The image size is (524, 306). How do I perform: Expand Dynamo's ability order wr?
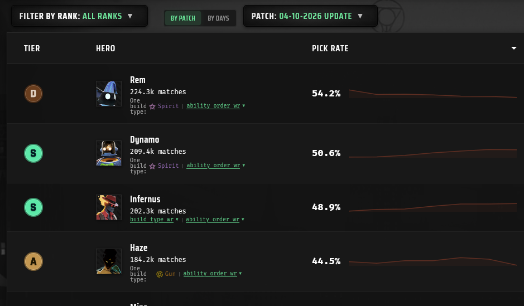215,166
